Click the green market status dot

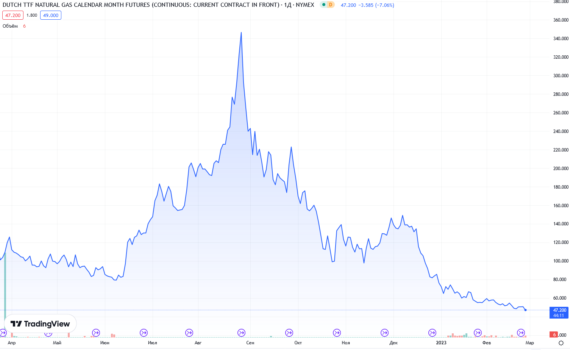(x=323, y=5)
